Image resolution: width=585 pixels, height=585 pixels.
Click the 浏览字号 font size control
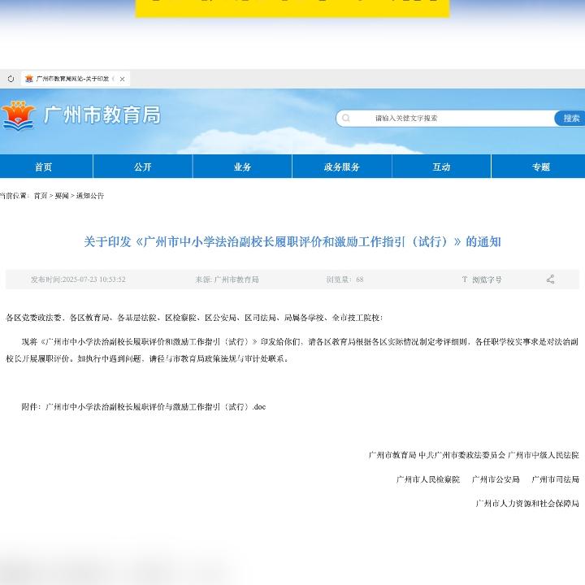click(x=483, y=279)
